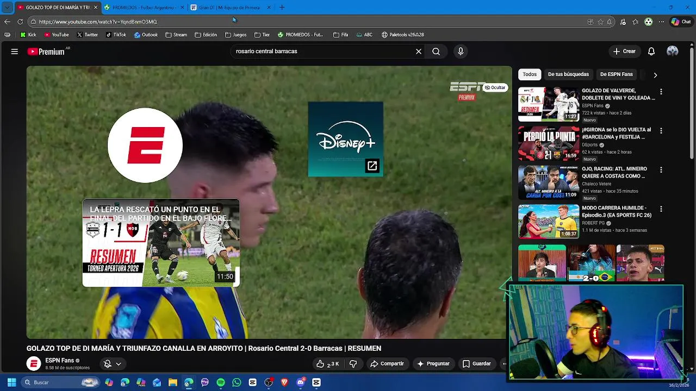
Task: Open the browser Favorites list icon
Action: 637,22
